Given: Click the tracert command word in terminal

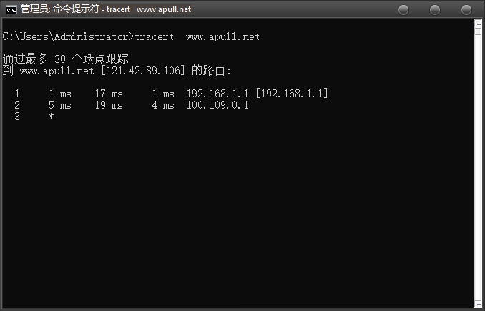Looking at the screenshot, I should [x=155, y=36].
